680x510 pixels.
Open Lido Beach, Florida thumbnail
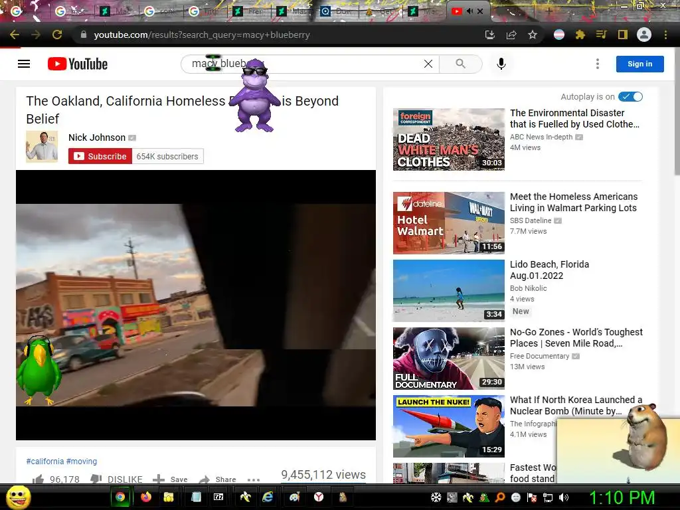pos(449,291)
